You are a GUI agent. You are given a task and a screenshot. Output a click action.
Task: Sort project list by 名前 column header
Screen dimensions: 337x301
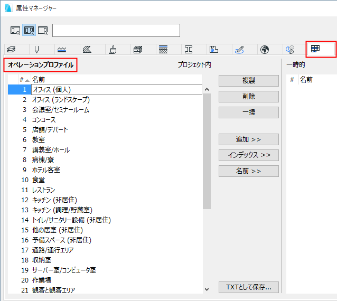117,80
